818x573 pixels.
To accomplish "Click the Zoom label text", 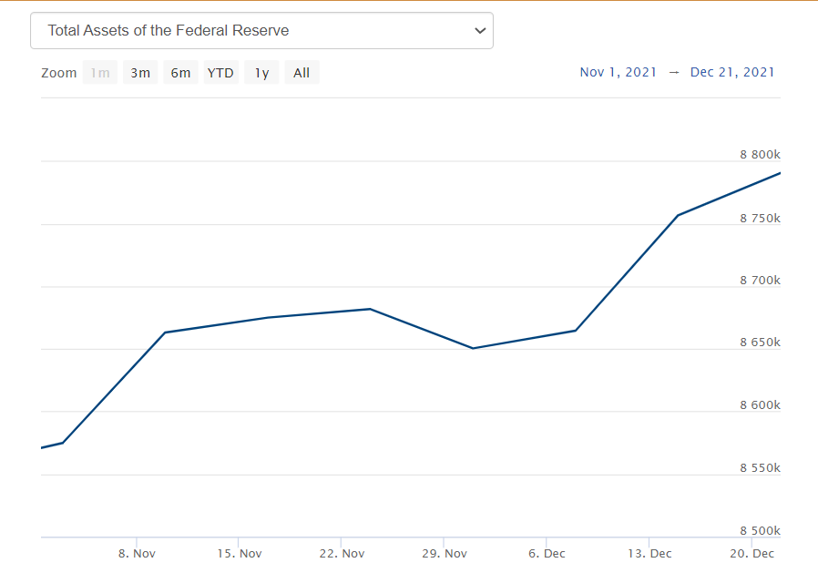I will coord(59,73).
